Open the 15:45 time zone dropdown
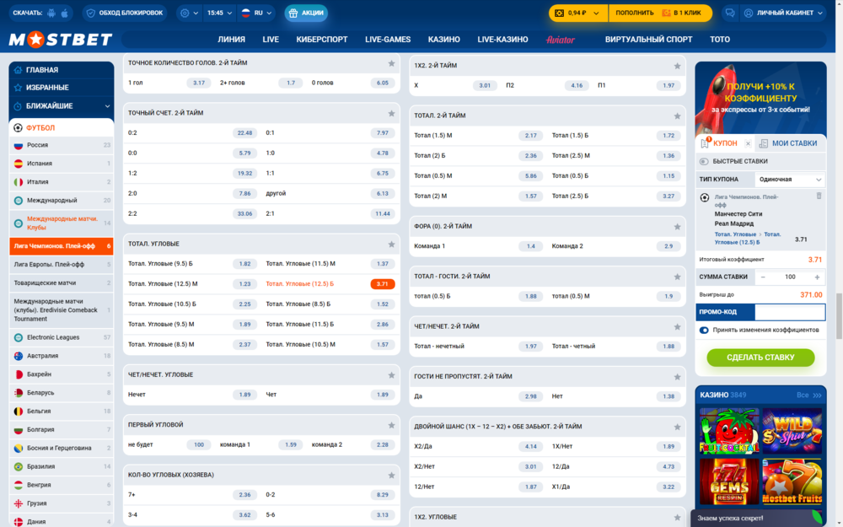 coord(219,13)
